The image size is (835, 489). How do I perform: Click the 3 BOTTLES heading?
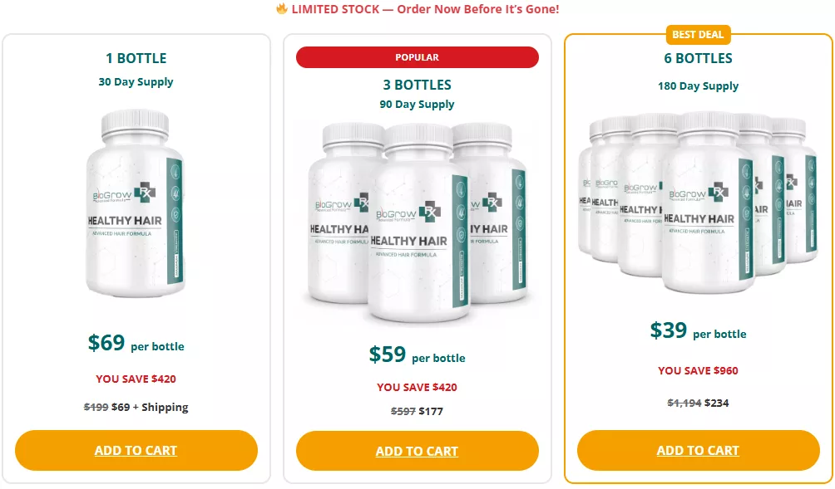[x=417, y=85]
